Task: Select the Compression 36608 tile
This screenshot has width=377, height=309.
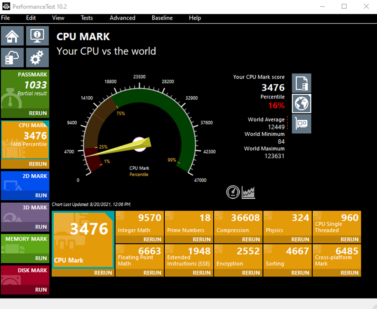Action: coord(238,224)
